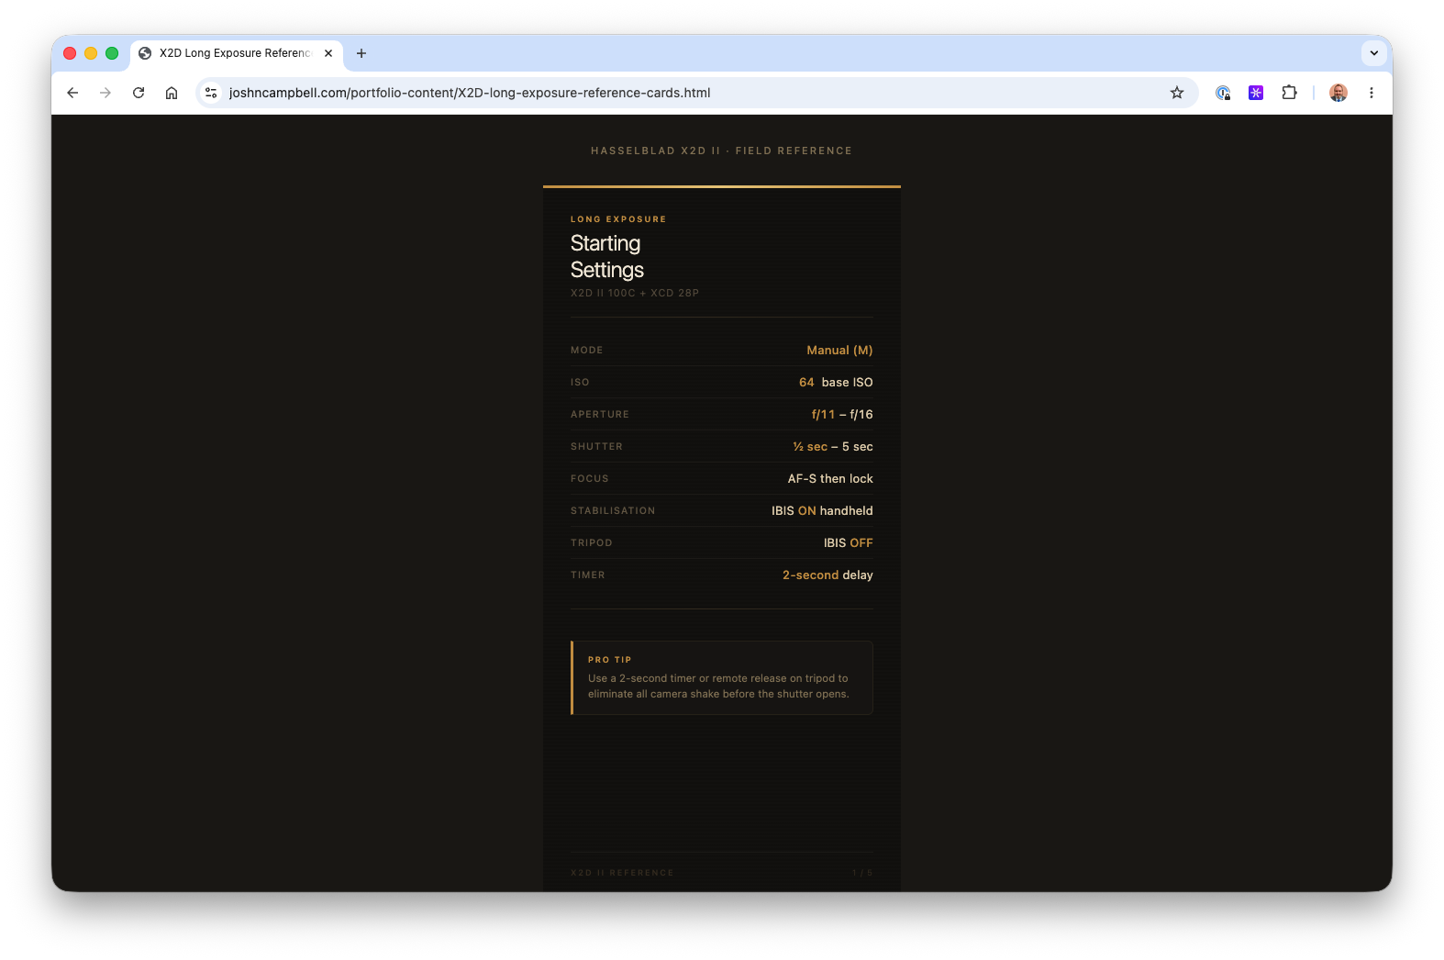Click the Starting Settings heading
The height and width of the screenshot is (960, 1444).
coord(606,256)
